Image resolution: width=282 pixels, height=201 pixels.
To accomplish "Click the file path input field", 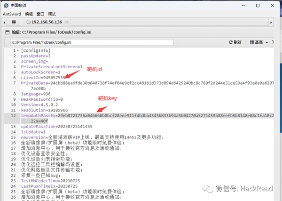I will (x=92, y=42).
